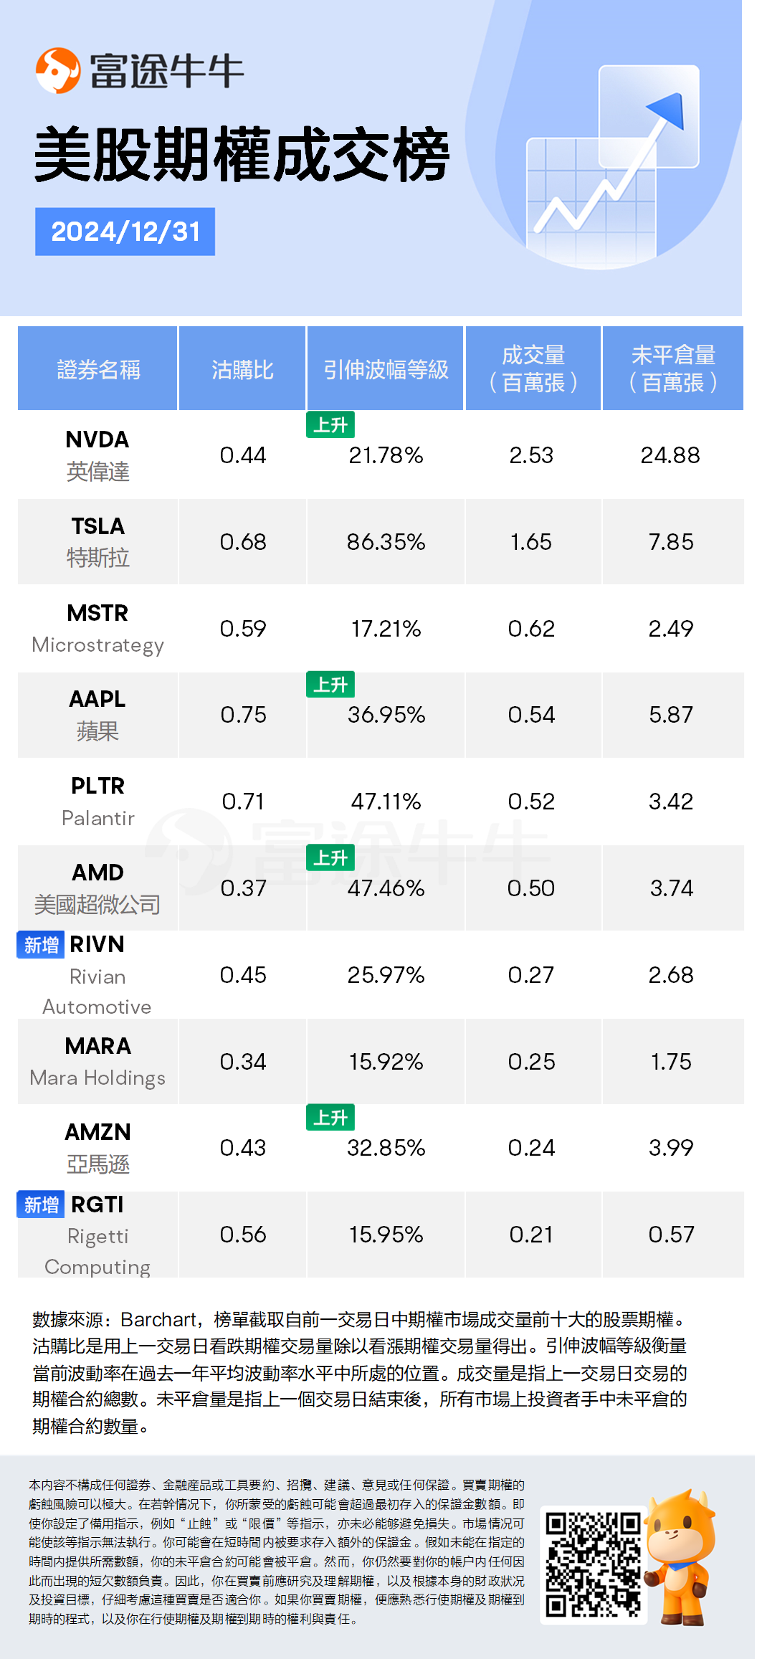The width and height of the screenshot is (762, 1659).
Task: Select the 證券名稱 column header
Action: click(x=98, y=369)
